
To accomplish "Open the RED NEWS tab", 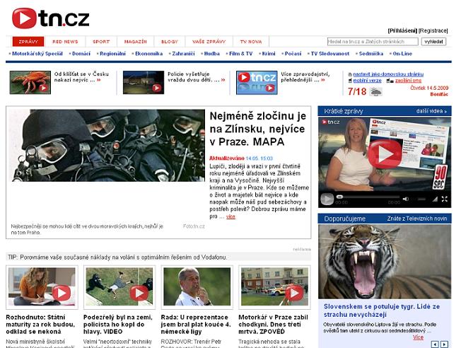I will [x=65, y=42].
